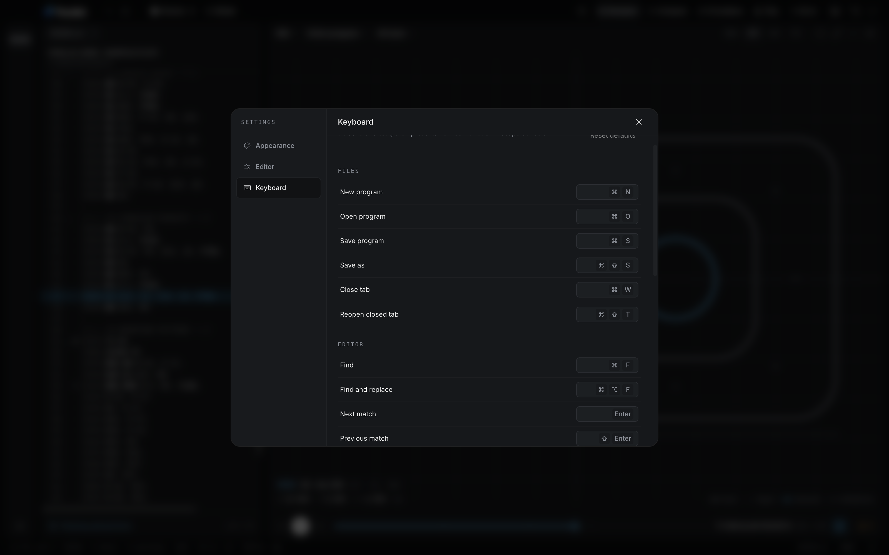Edit the Close tab shortcut field
889x555 pixels.
pos(607,290)
